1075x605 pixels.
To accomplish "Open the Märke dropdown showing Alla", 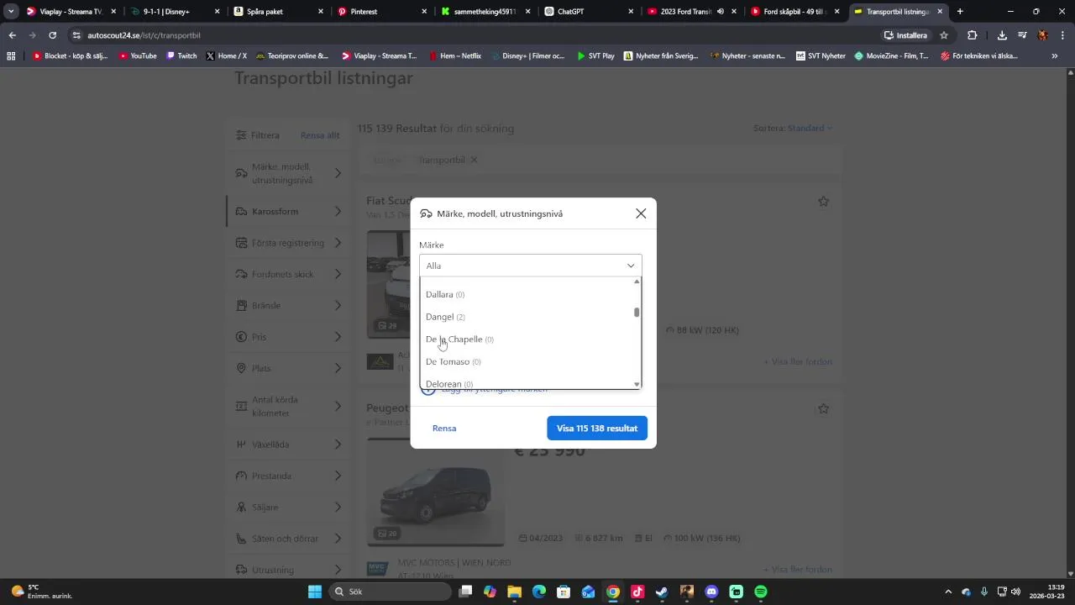I will point(530,266).
